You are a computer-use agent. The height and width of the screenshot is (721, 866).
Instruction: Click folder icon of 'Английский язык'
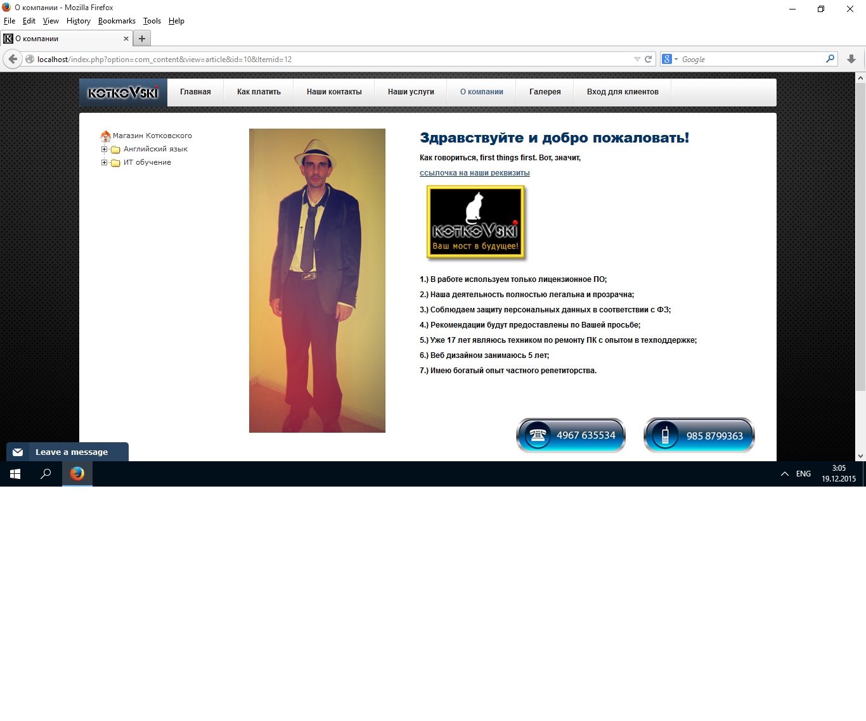point(115,150)
